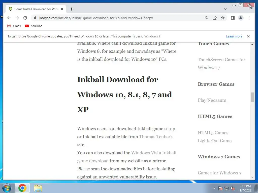Viewport: 258px width, 193px height.
Task: Share this page using share icon
Action: (215, 18)
